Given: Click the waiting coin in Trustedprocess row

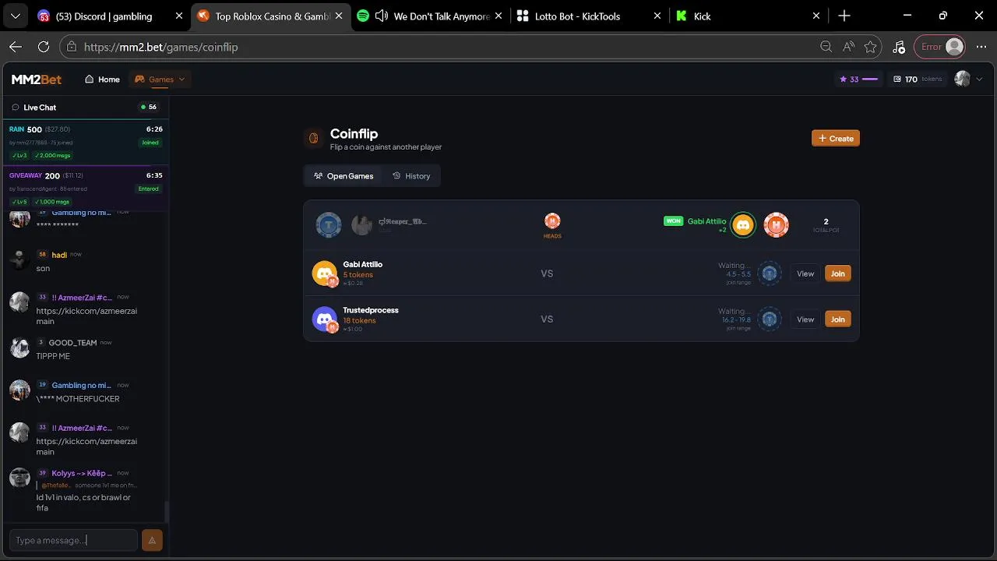Looking at the screenshot, I should click(770, 319).
